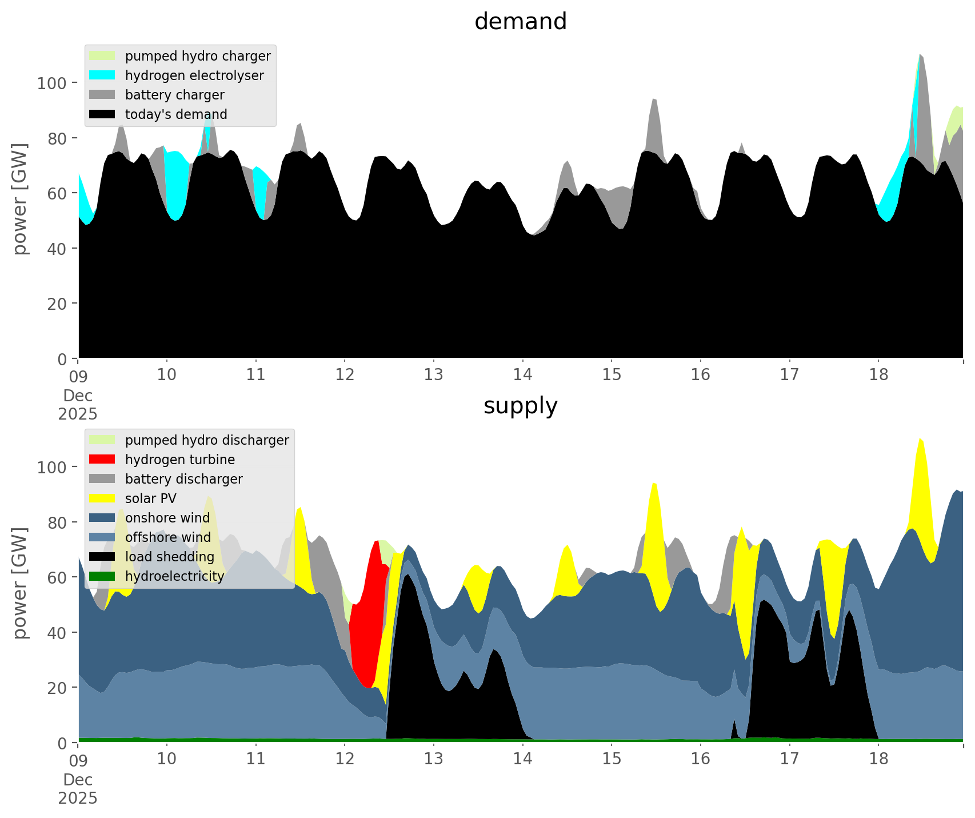This screenshot has height=818, width=975.
Task: Click the pumped hydro discharger legend label
Action: [207, 440]
